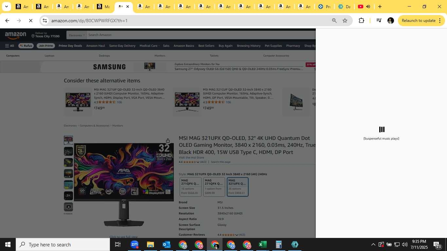Click the Join Prime button
Screen dimensions: 447x251
(x=46, y=46)
